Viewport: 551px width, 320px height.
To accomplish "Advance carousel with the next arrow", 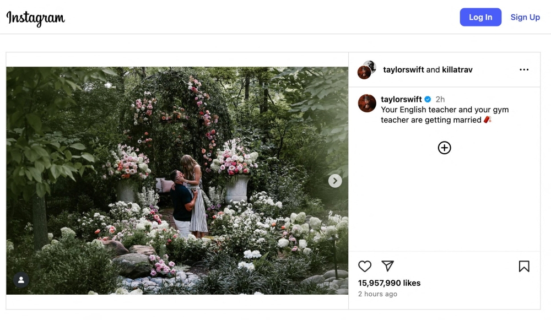I will (x=335, y=180).
